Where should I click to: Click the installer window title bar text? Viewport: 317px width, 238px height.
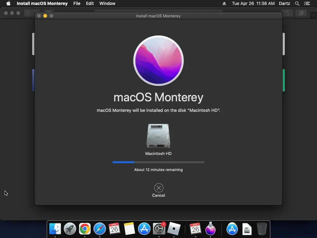pos(158,16)
